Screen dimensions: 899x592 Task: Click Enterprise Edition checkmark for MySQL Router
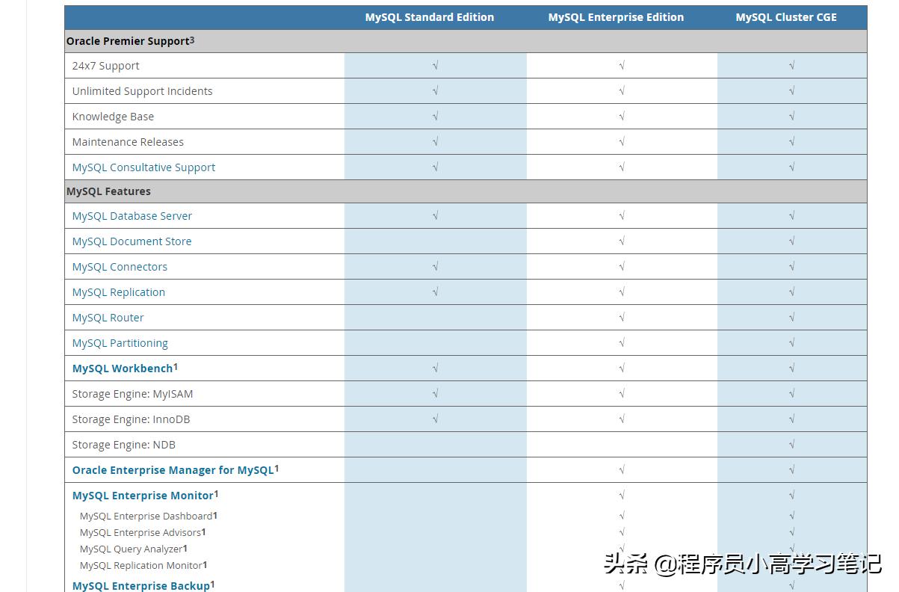point(622,318)
